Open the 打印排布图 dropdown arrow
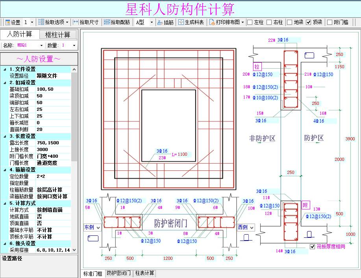Image resolution: width=361 pixels, height=278 pixels. coord(243,22)
